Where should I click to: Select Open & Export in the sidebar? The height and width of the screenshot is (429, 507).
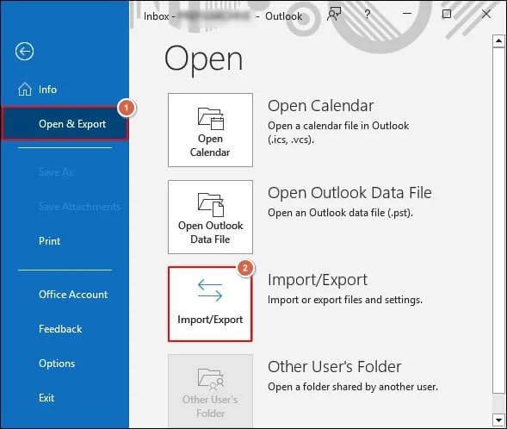65,124
